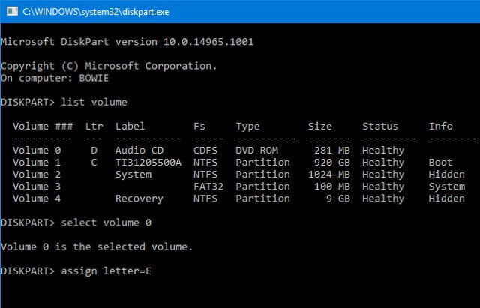Click the Volume ### column header
This screenshot has height=308, width=480.
point(43,126)
